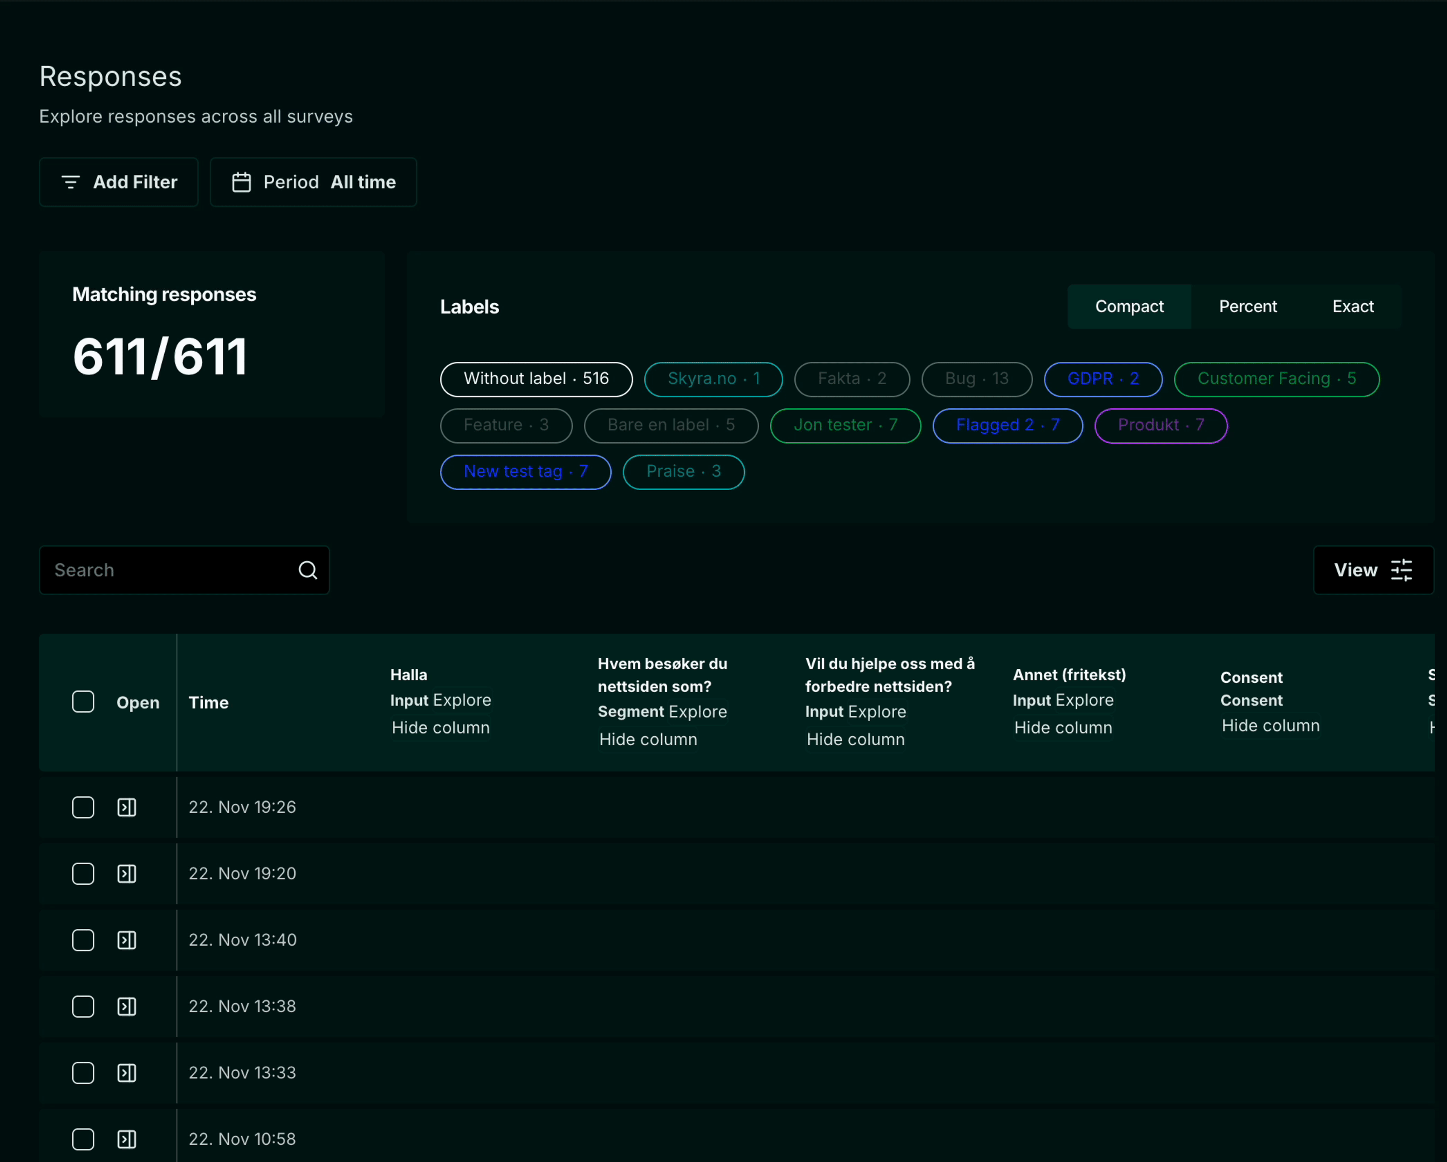The width and height of the screenshot is (1447, 1162).
Task: Filter by Flagged 2 label
Action: pos(1007,425)
